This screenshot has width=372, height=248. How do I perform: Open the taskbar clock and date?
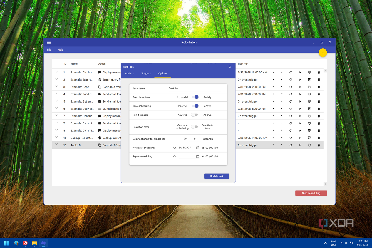pyautogui.click(x=362, y=243)
